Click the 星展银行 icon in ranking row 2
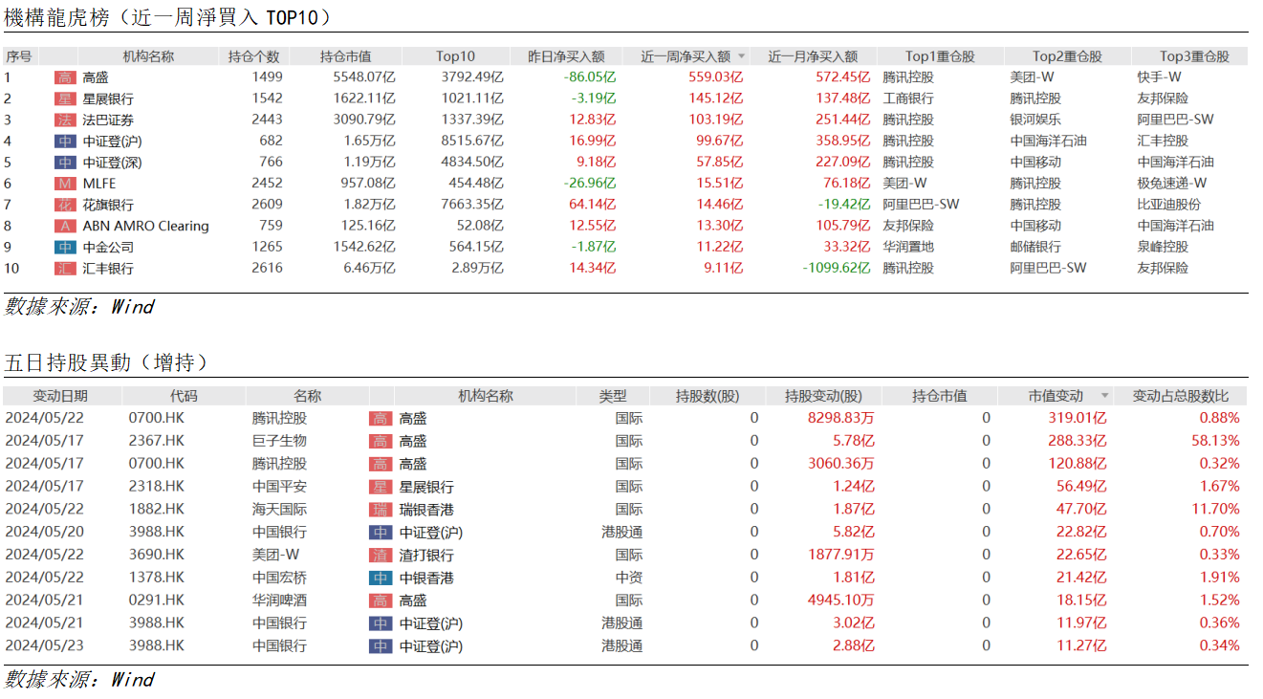The image size is (1263, 699). pos(65,98)
